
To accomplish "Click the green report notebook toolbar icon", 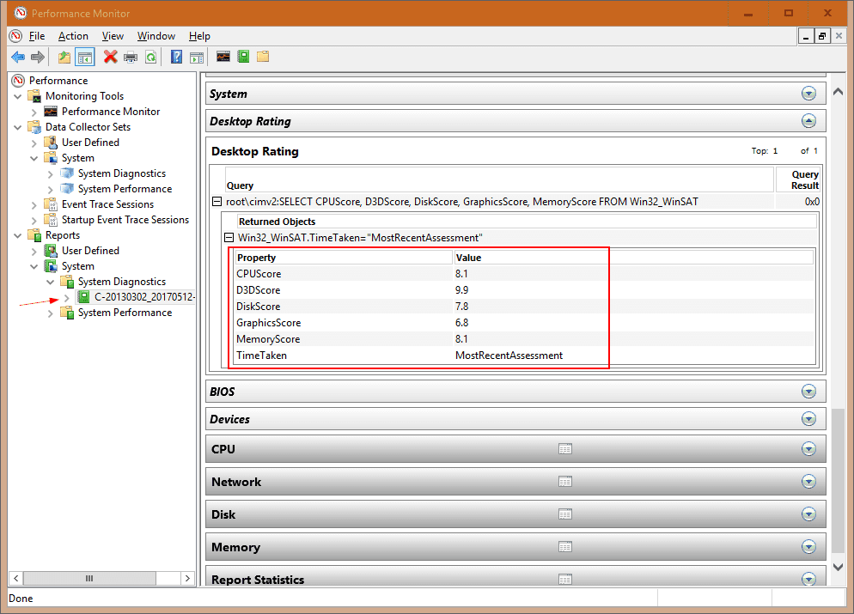I will coord(243,57).
